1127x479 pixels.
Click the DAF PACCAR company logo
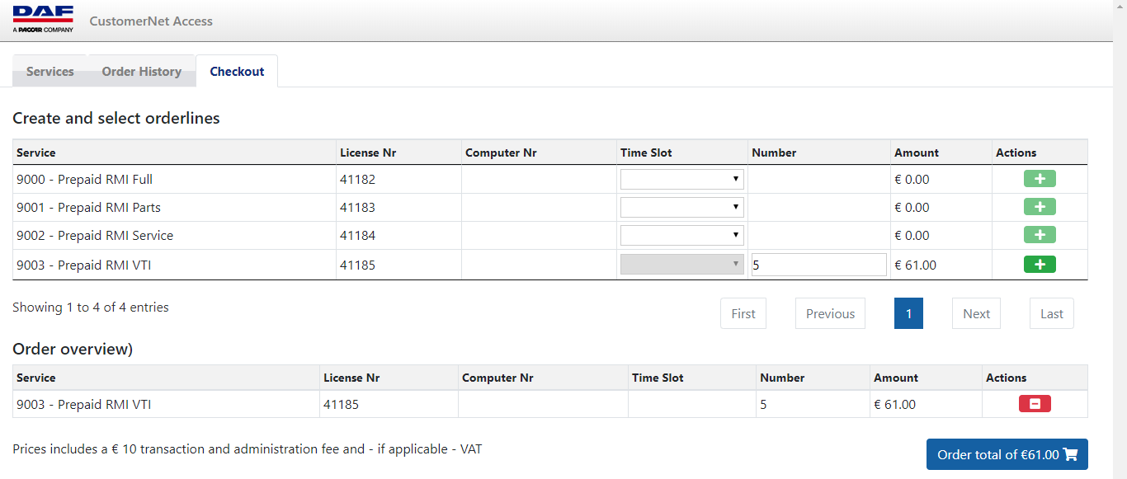point(43,16)
